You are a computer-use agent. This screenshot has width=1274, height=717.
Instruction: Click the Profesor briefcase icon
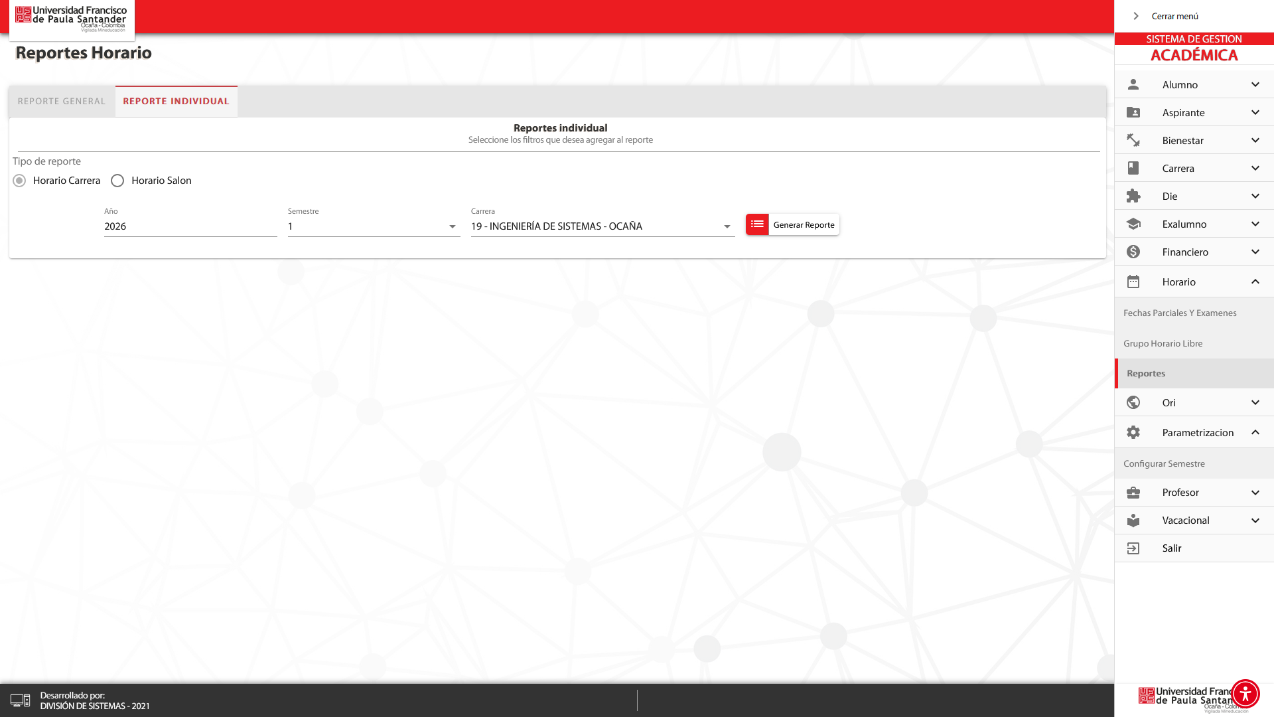(1133, 493)
